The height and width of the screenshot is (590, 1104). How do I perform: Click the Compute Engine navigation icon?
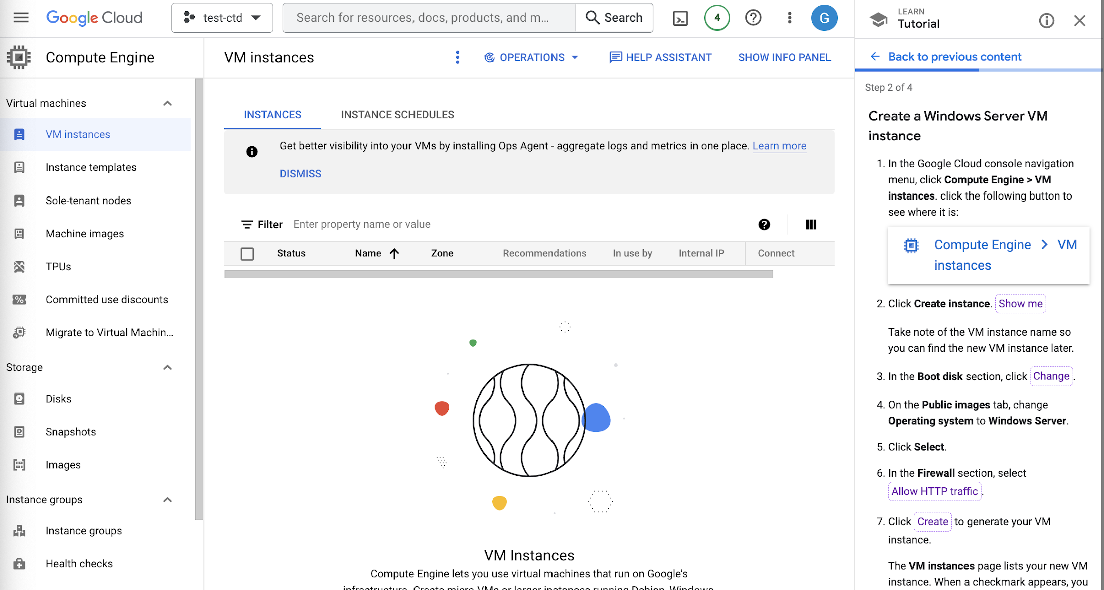coord(19,56)
